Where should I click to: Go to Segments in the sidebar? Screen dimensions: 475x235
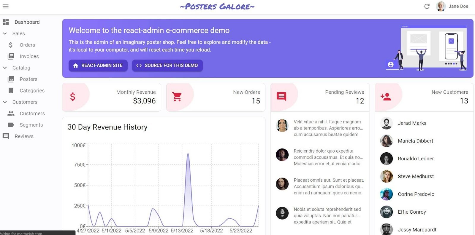coord(31,125)
